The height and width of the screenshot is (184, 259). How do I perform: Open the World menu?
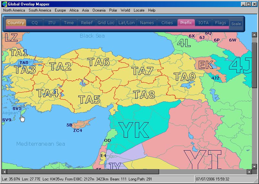125,10
